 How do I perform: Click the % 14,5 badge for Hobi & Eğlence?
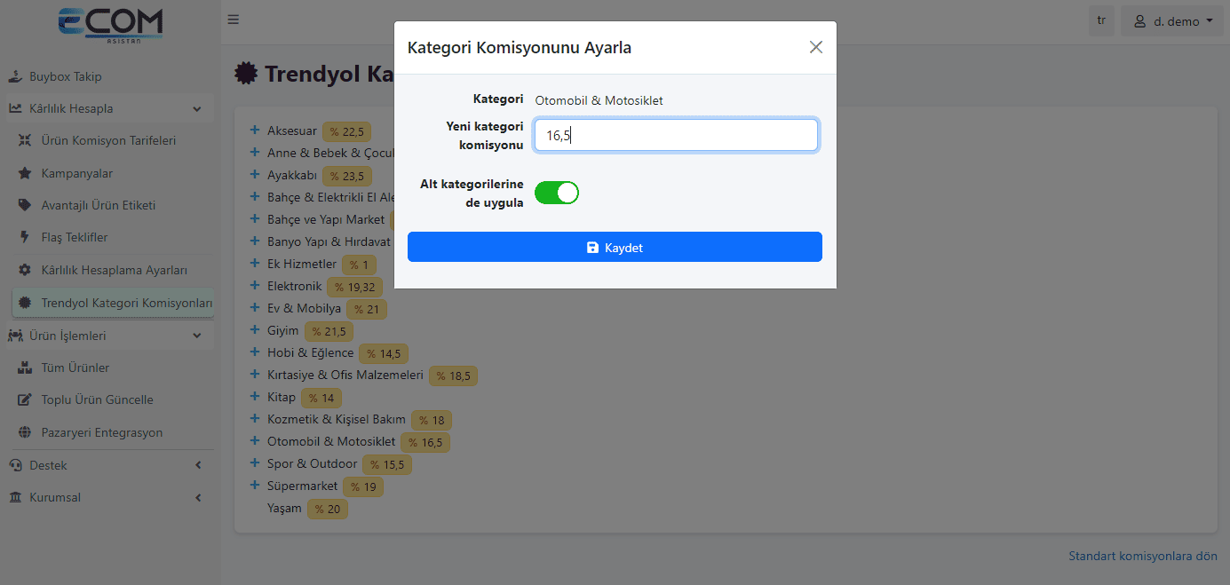pos(384,354)
